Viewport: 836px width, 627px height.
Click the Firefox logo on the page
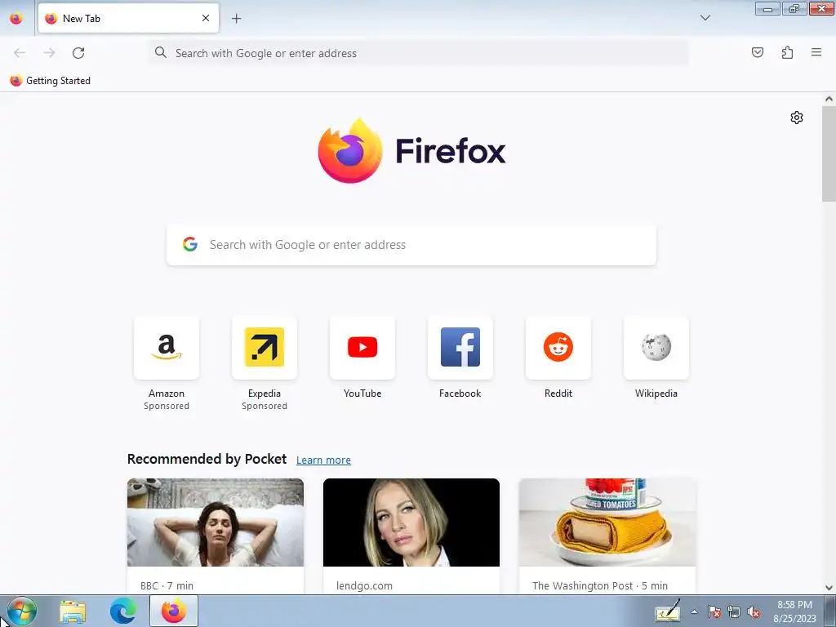pos(411,151)
